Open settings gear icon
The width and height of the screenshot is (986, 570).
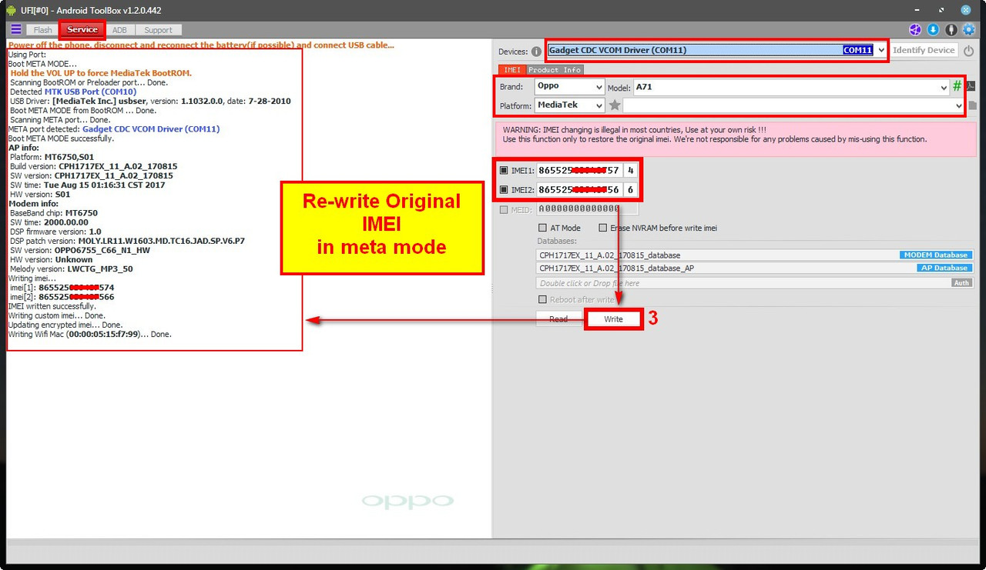pyautogui.click(x=969, y=30)
